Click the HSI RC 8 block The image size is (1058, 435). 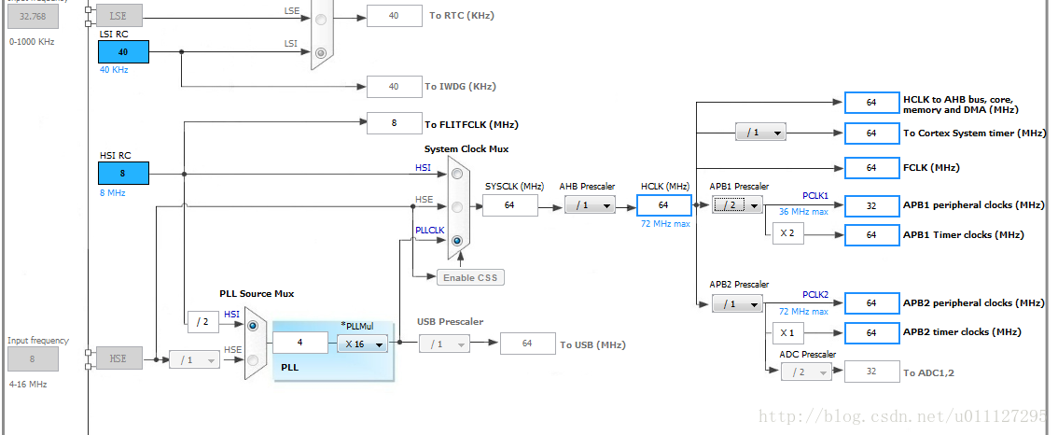(123, 173)
